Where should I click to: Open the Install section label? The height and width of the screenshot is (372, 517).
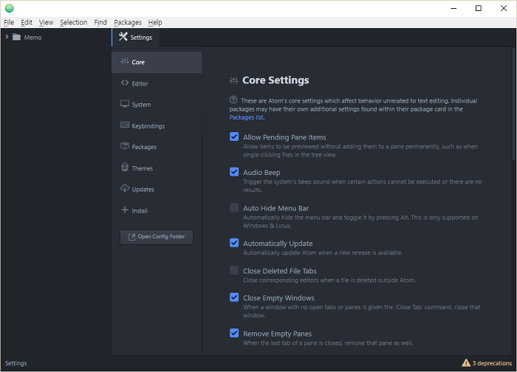coord(140,211)
